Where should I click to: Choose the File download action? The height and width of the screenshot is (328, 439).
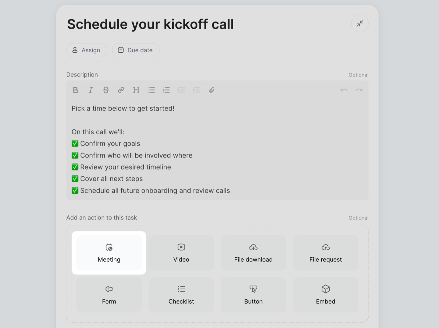pos(253,253)
